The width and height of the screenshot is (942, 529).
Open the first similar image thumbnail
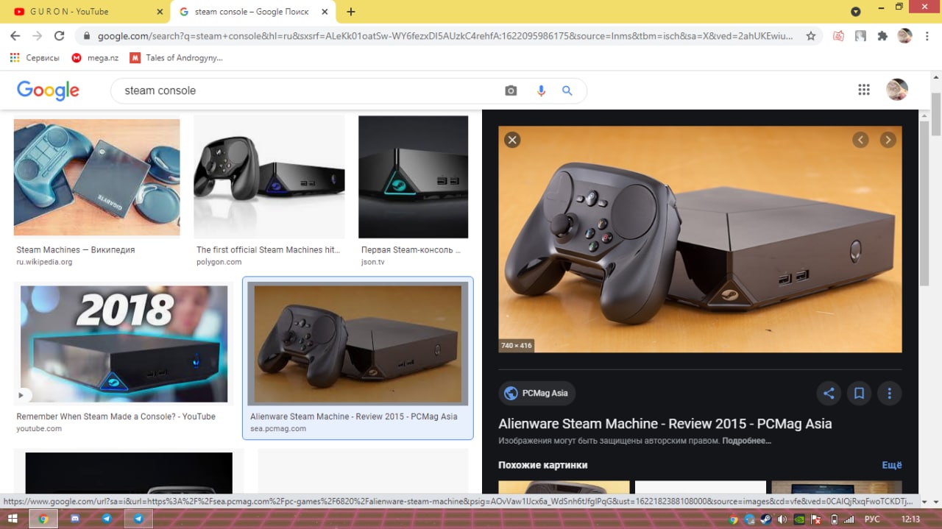(564, 487)
